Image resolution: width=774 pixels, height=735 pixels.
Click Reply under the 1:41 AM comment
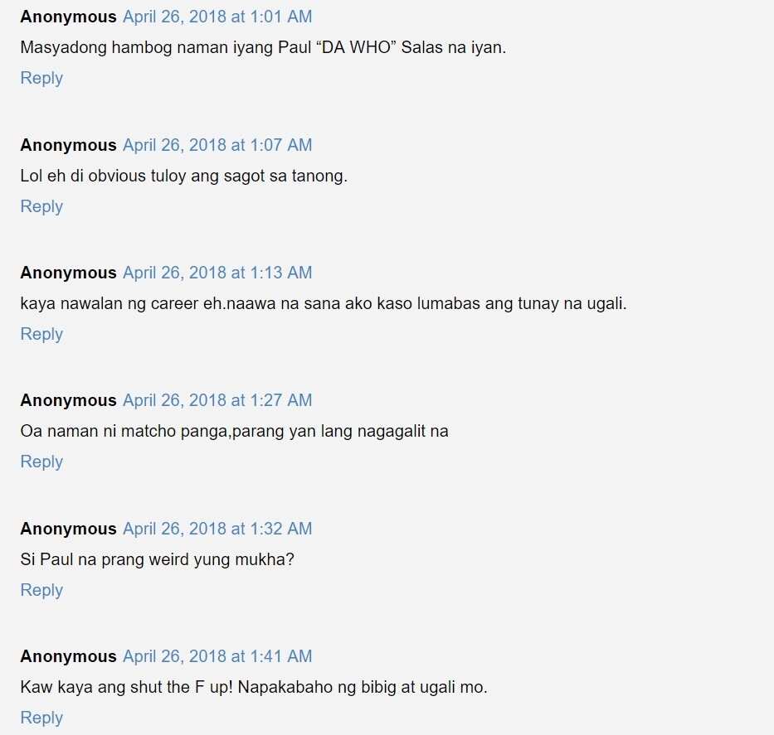[41, 718]
